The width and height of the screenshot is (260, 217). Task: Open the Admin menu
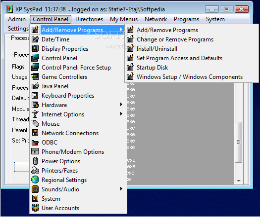pyautogui.click(x=17, y=19)
